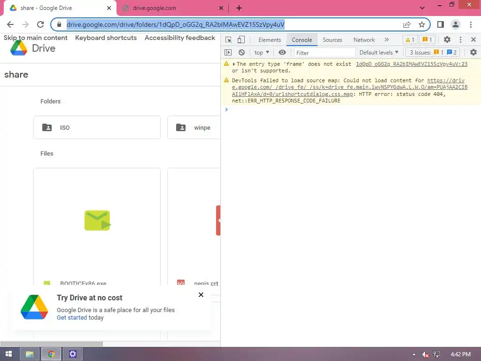This screenshot has width=481, height=361.
Task: Toggle the device toolbar in DevTools
Action: click(x=241, y=39)
